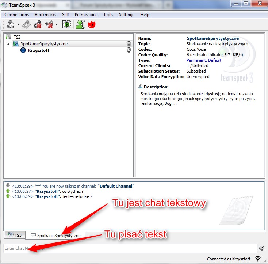Screen dimensions: 268x264
Task: Click the codec quality bitrate value
Action: tap(215, 55)
